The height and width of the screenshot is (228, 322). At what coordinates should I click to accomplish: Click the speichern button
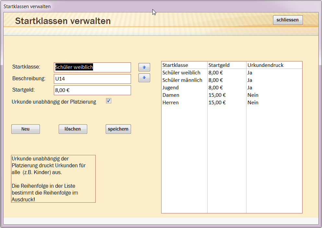click(x=118, y=129)
